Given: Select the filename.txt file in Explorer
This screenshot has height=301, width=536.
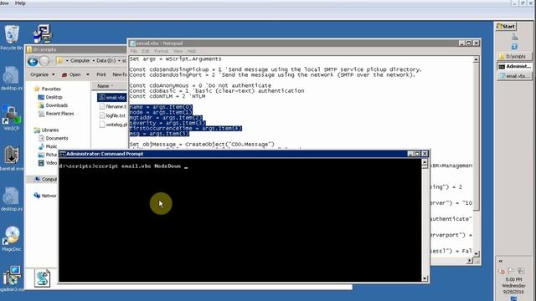Looking at the screenshot, I should pyautogui.click(x=113, y=106).
